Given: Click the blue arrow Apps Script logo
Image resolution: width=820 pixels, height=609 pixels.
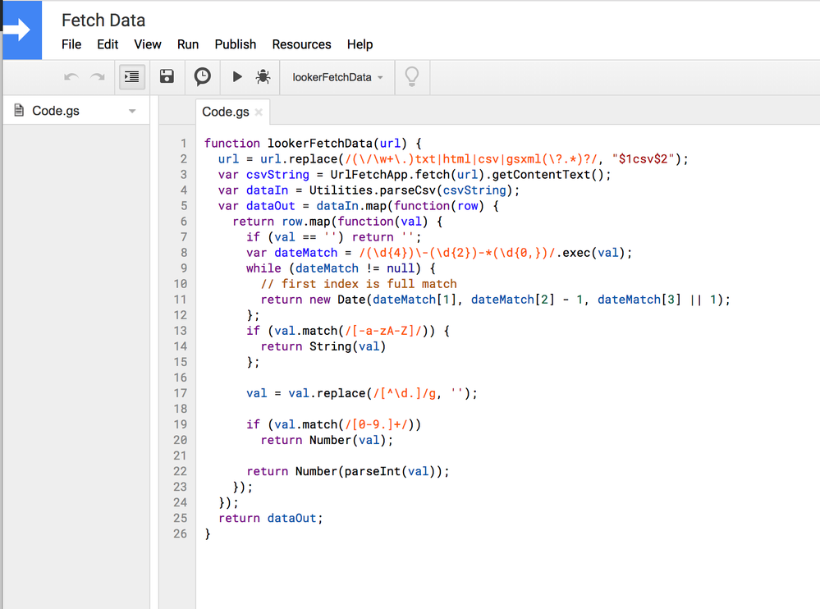Looking at the screenshot, I should pos(22,30).
